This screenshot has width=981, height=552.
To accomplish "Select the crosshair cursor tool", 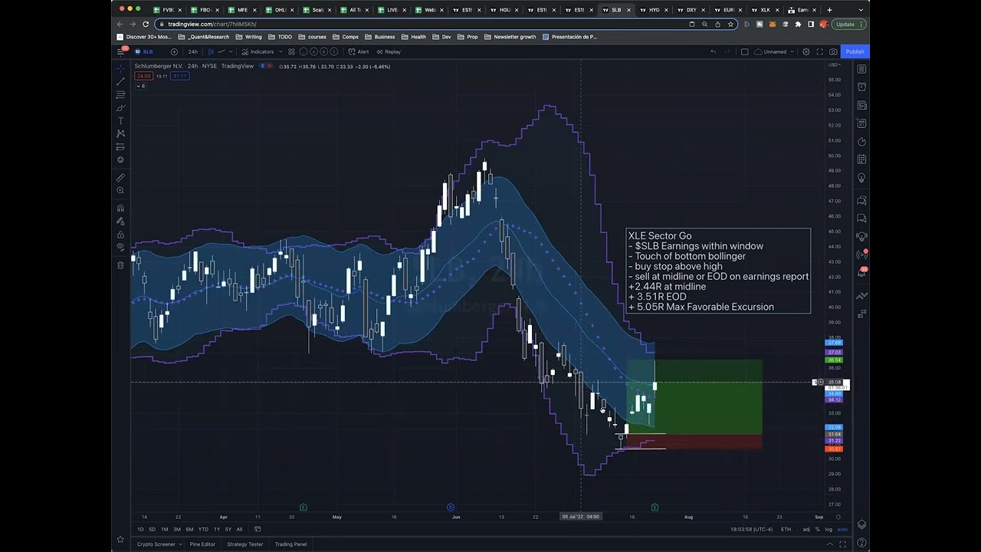I will click(x=120, y=68).
